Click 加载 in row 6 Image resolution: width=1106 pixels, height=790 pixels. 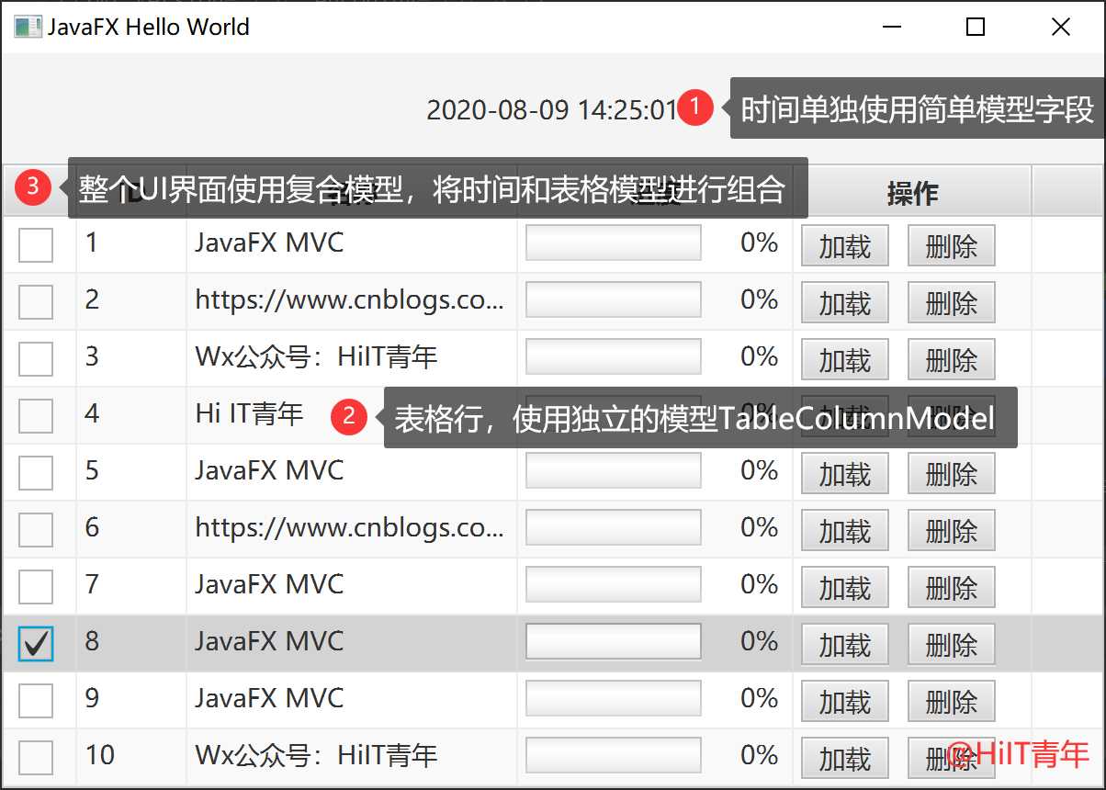pos(844,531)
